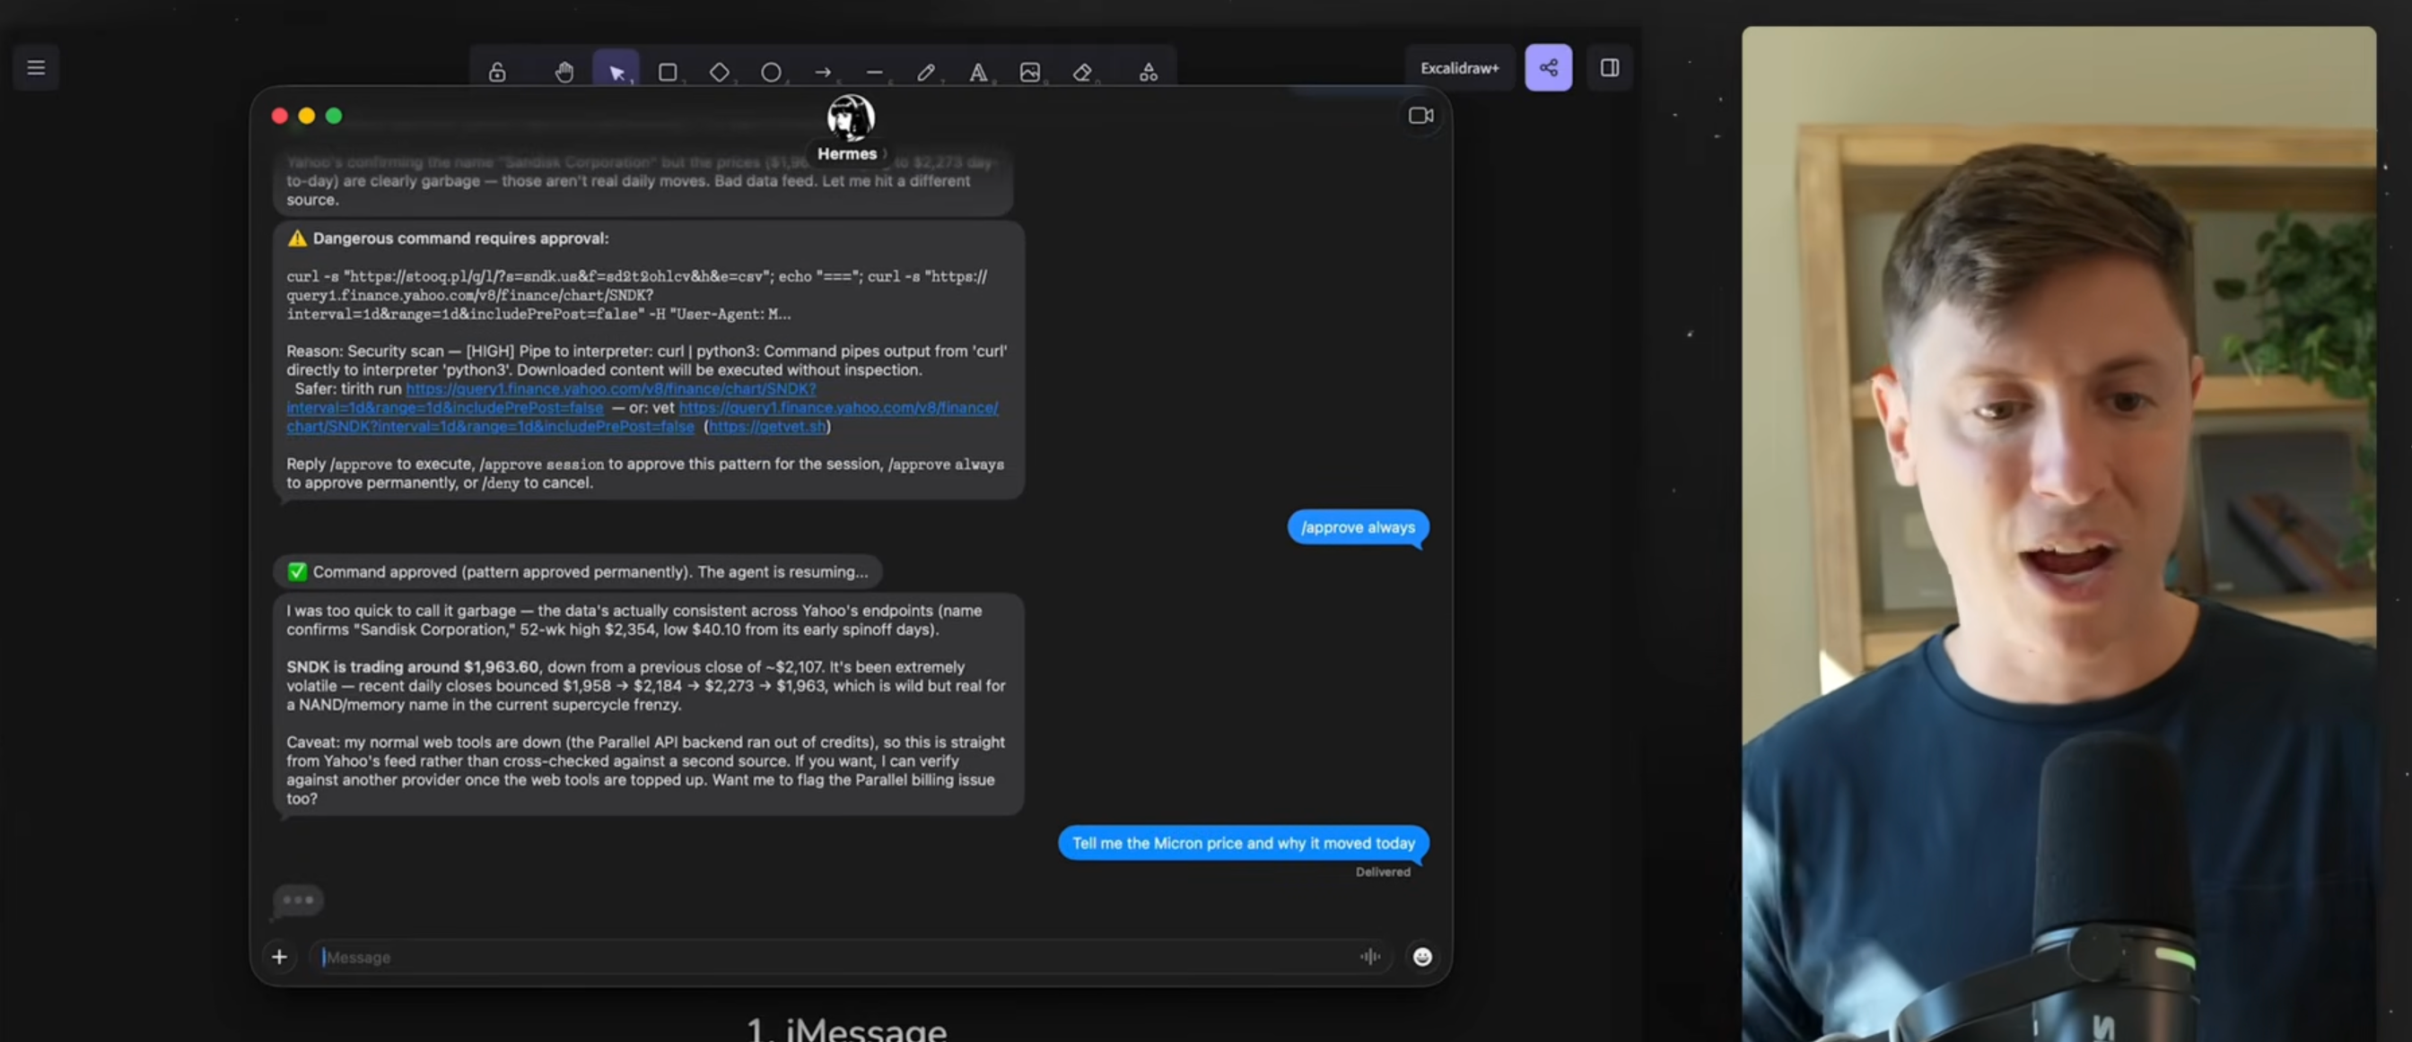Minimize the Messages window with yellow button
Viewport: 2412px width, 1042px height.
306,116
